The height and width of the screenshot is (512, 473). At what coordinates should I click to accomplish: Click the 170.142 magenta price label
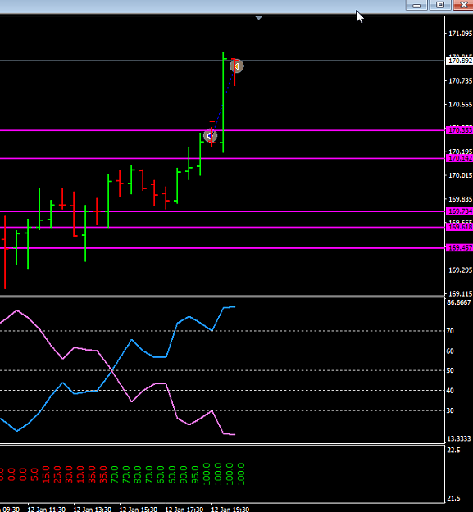(x=460, y=158)
